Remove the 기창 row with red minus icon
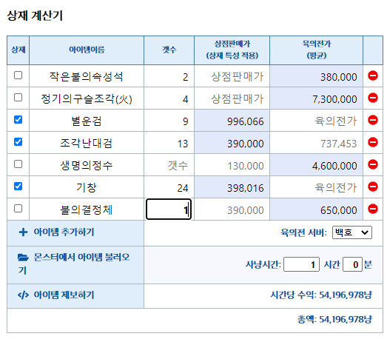387x342 pixels. pyautogui.click(x=373, y=187)
